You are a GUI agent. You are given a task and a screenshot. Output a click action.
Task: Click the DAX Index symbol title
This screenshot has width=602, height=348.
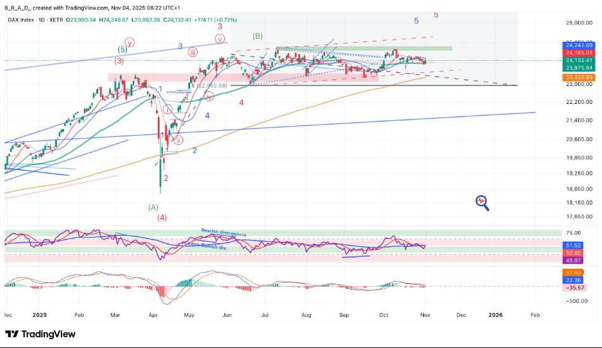(x=22, y=20)
